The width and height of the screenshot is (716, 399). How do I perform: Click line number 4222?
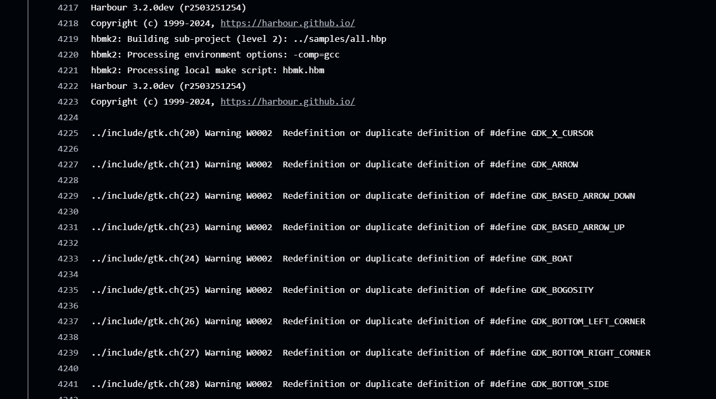[x=68, y=86]
